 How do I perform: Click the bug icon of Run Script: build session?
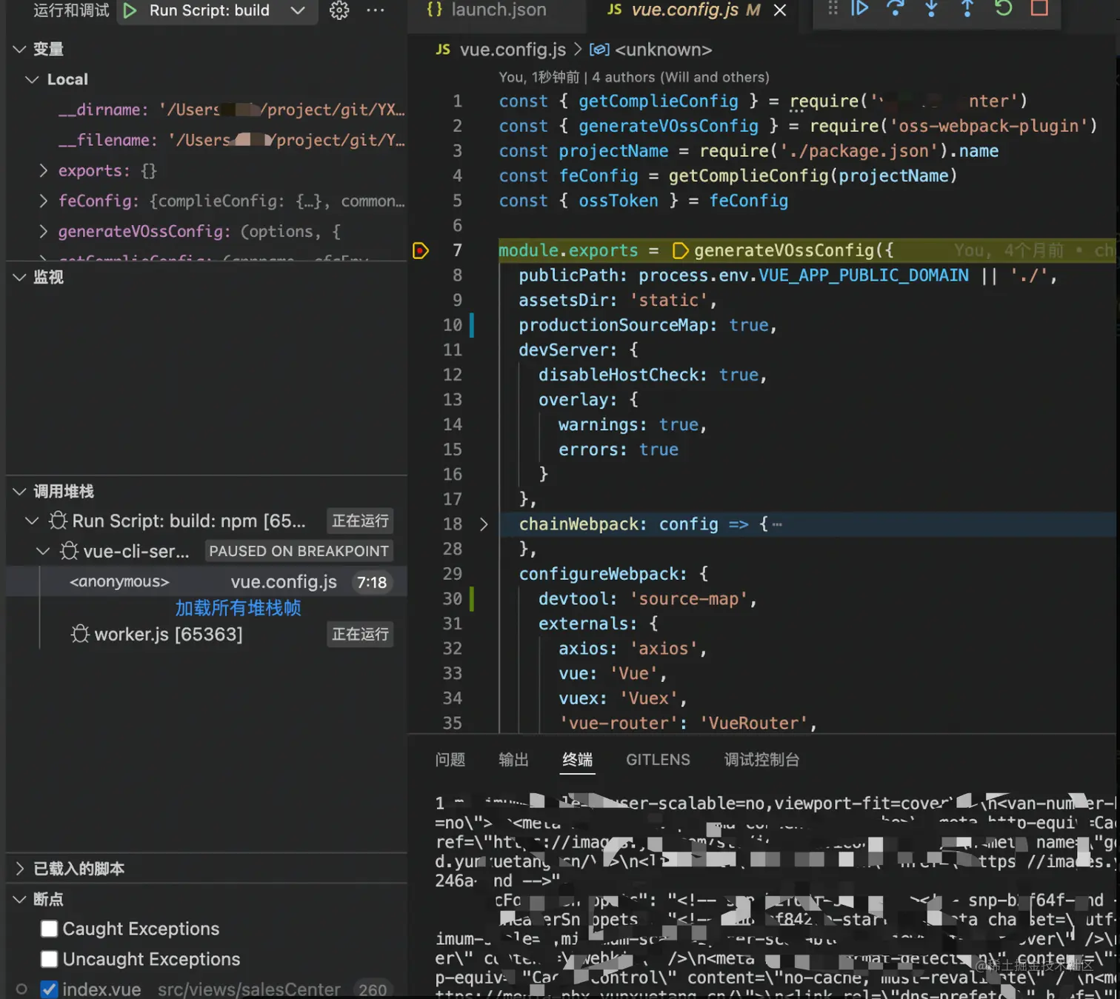pyautogui.click(x=58, y=521)
